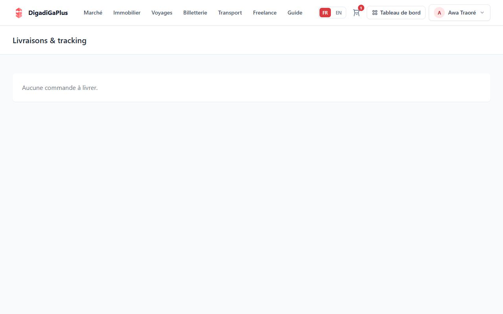Click the DigadiGaPlus red logo icon
Image resolution: width=503 pixels, height=314 pixels.
click(19, 13)
